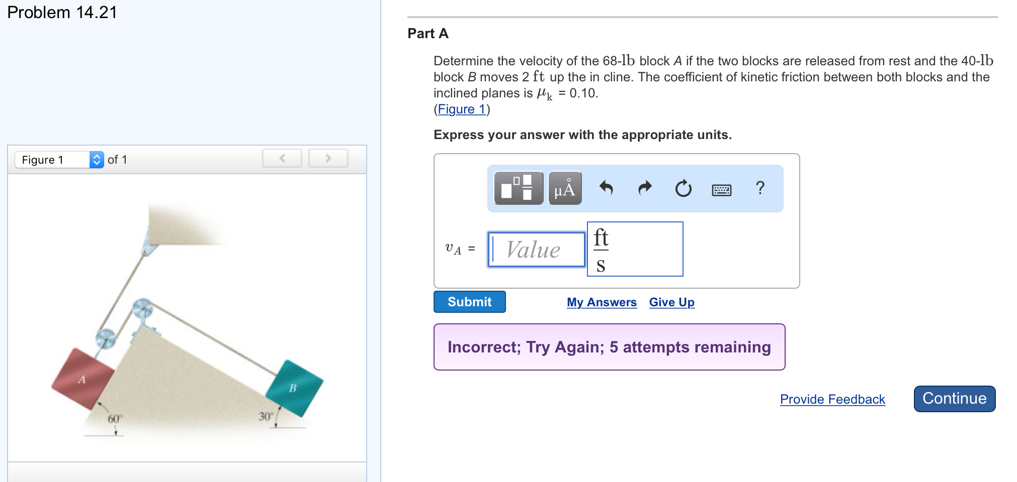
Task: Click Give Up
Action: tap(671, 302)
